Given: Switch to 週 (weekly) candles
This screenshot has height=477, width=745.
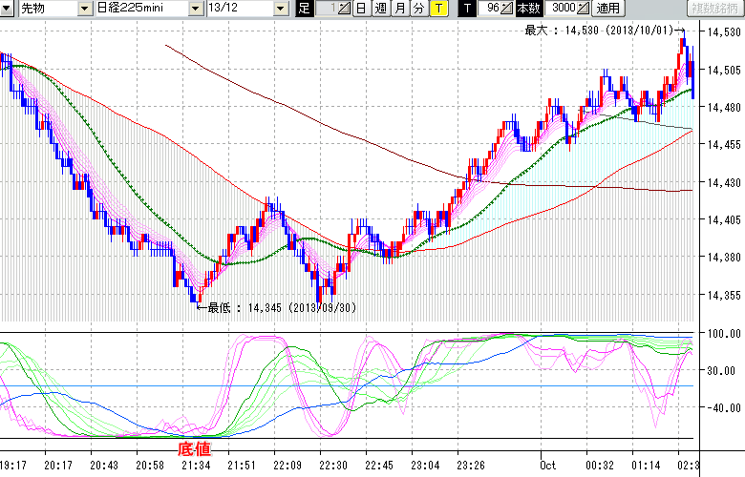Looking at the screenshot, I should [x=380, y=9].
